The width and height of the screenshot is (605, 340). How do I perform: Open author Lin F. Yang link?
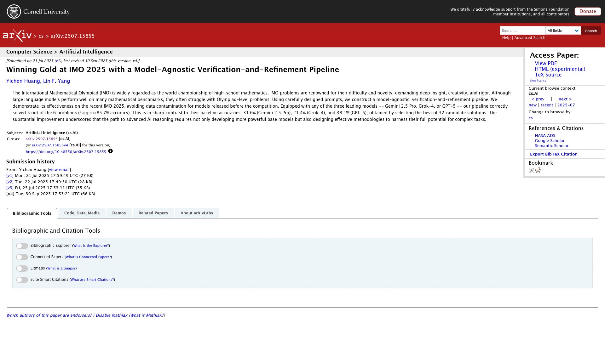[56, 81]
